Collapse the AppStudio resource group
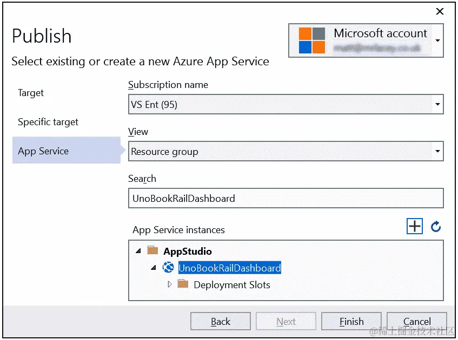 (x=138, y=250)
